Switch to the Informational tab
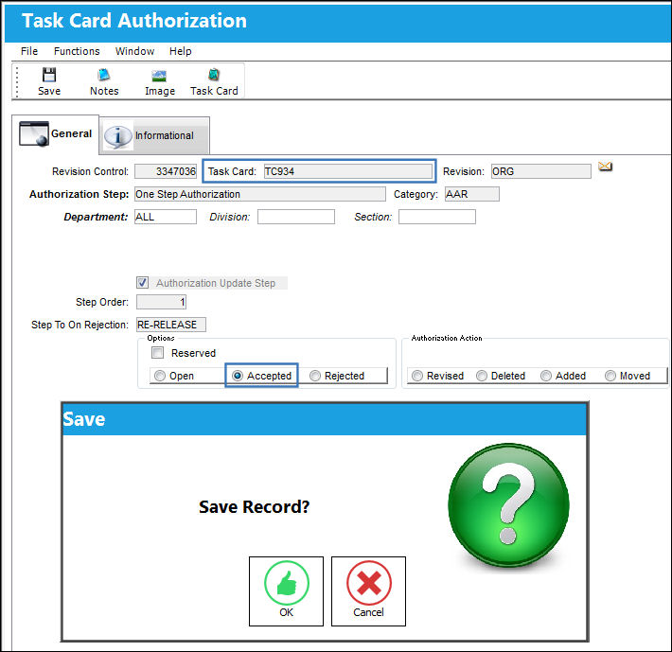Image resolution: width=672 pixels, height=652 pixels. [x=154, y=136]
